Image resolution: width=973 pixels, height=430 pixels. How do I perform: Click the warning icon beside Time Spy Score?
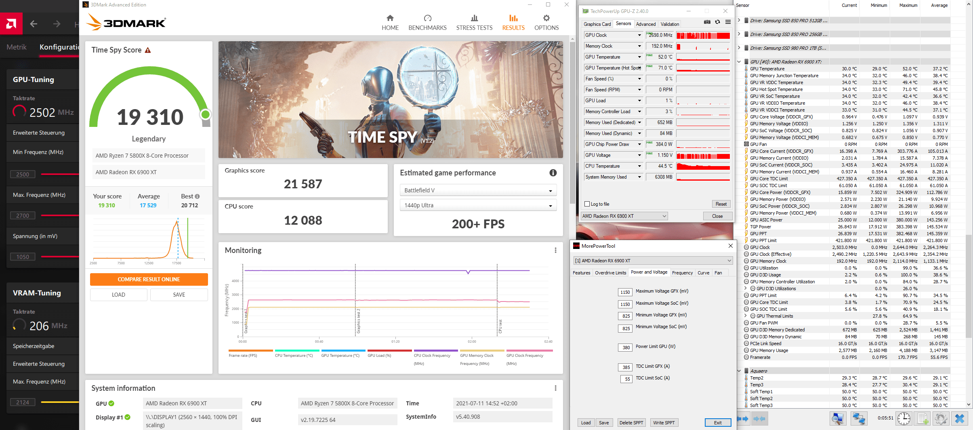[x=148, y=50]
